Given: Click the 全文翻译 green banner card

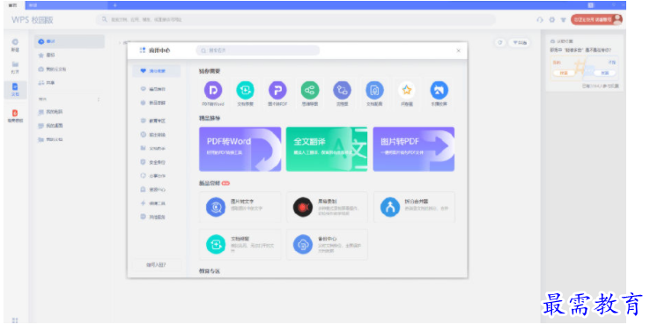Looking at the screenshot, I should coord(327,149).
